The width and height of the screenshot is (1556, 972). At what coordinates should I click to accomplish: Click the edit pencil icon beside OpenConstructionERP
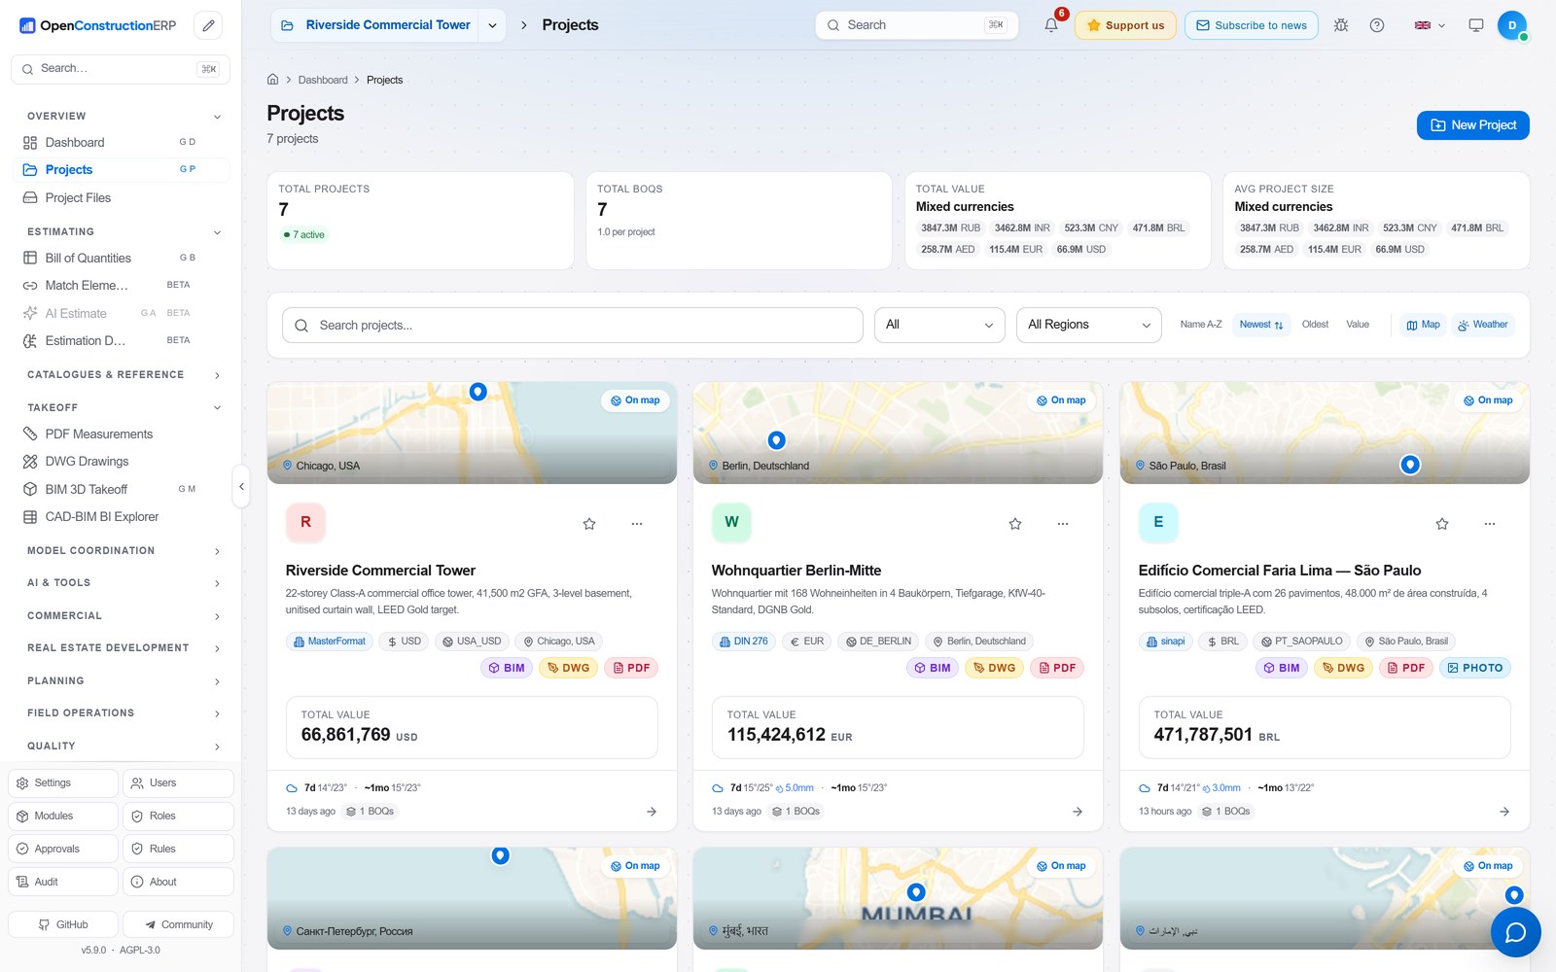click(208, 25)
